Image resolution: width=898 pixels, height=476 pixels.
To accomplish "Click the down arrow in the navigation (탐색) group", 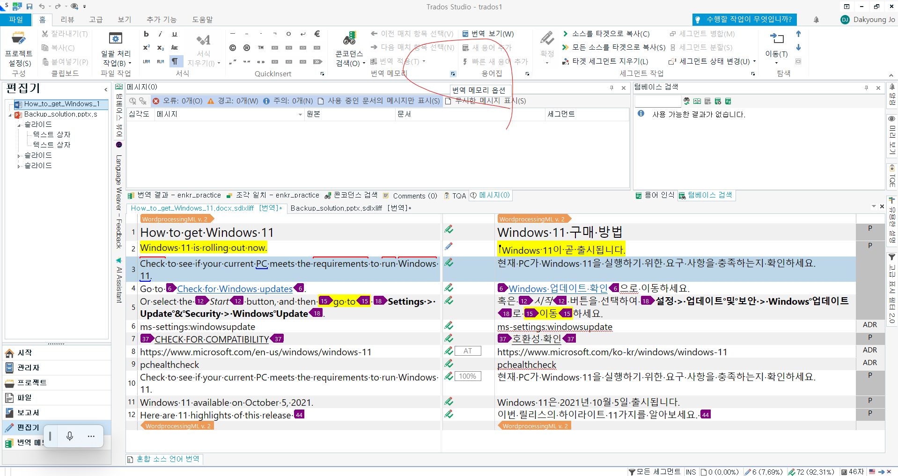I will click(x=798, y=47).
